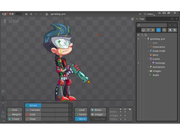Undo the last action
The height and width of the screenshot is (135, 180).
pos(36,14)
